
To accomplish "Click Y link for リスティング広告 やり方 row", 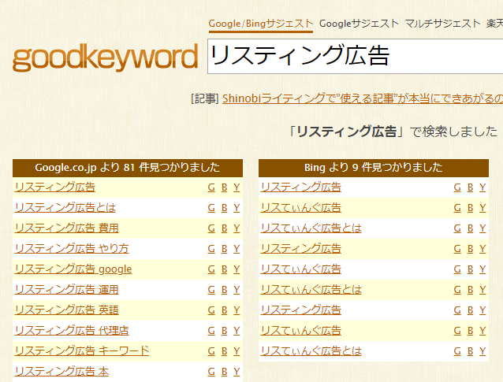I will pos(237,249).
